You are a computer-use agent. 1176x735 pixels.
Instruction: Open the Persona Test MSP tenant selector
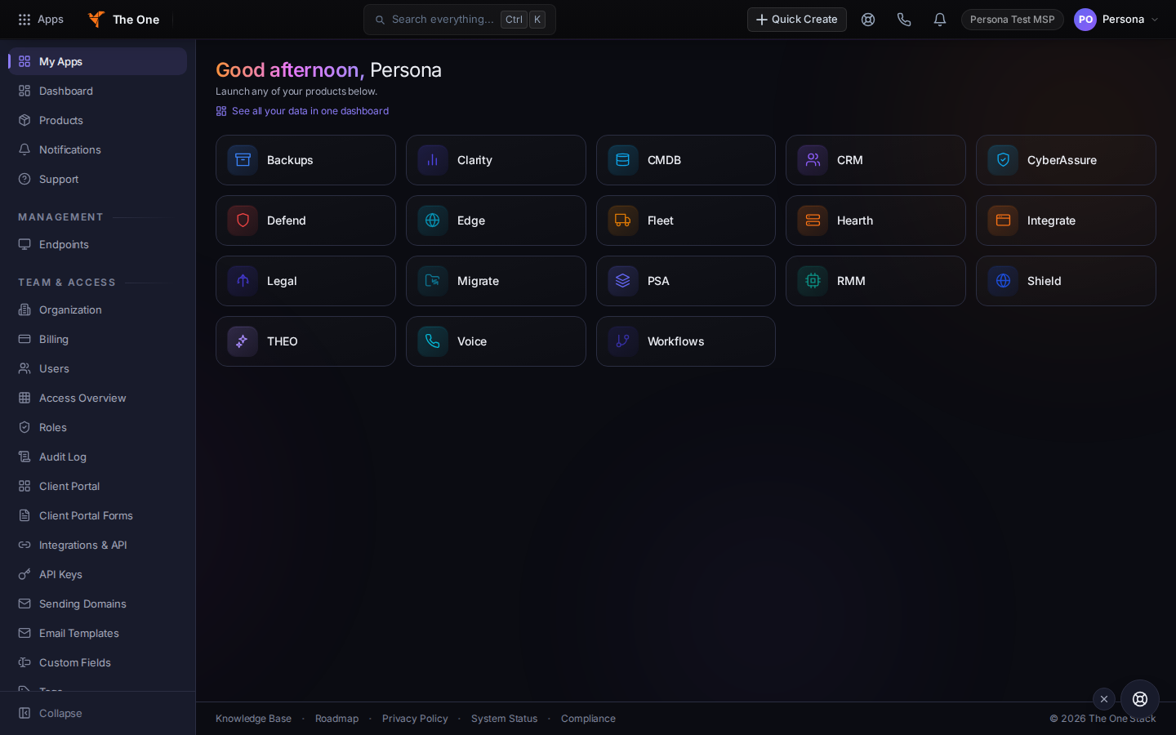[x=1013, y=20]
